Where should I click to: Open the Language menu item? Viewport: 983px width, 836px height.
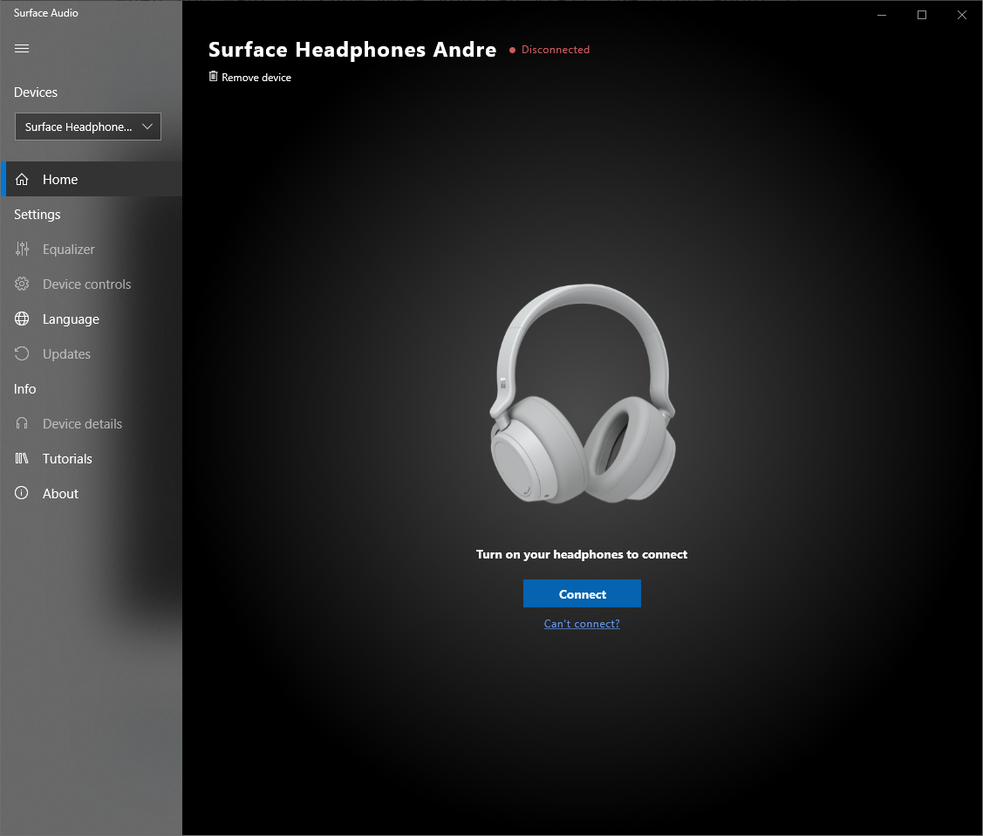pyautogui.click(x=71, y=319)
